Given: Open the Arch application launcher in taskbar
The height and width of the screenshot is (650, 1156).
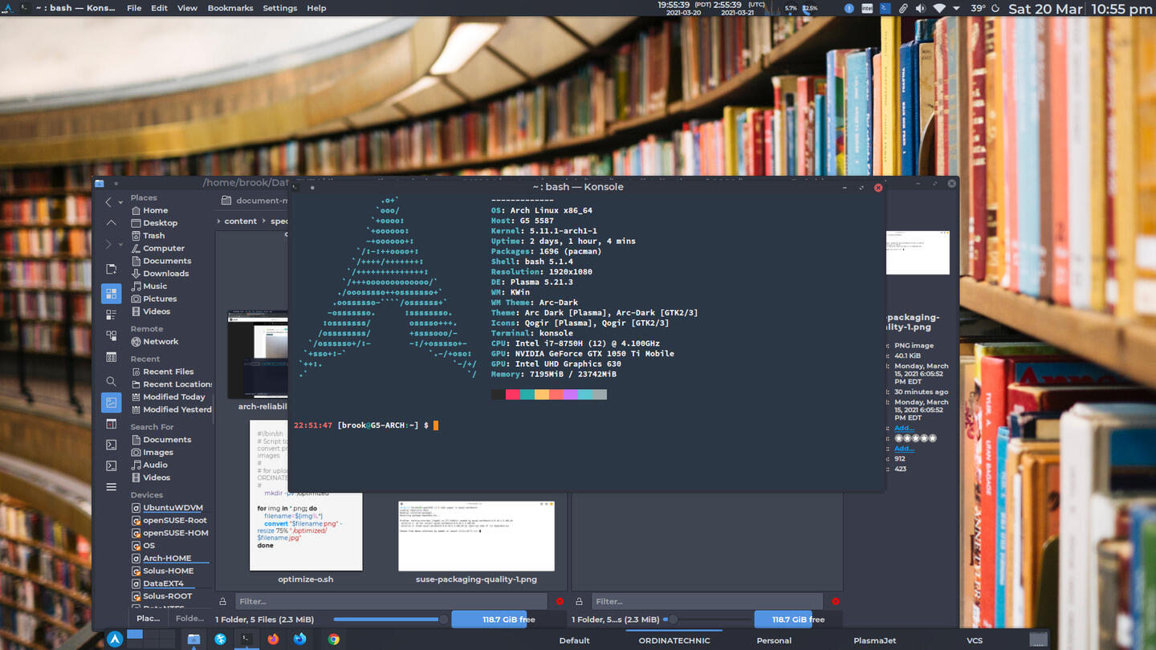Looking at the screenshot, I should (x=116, y=640).
